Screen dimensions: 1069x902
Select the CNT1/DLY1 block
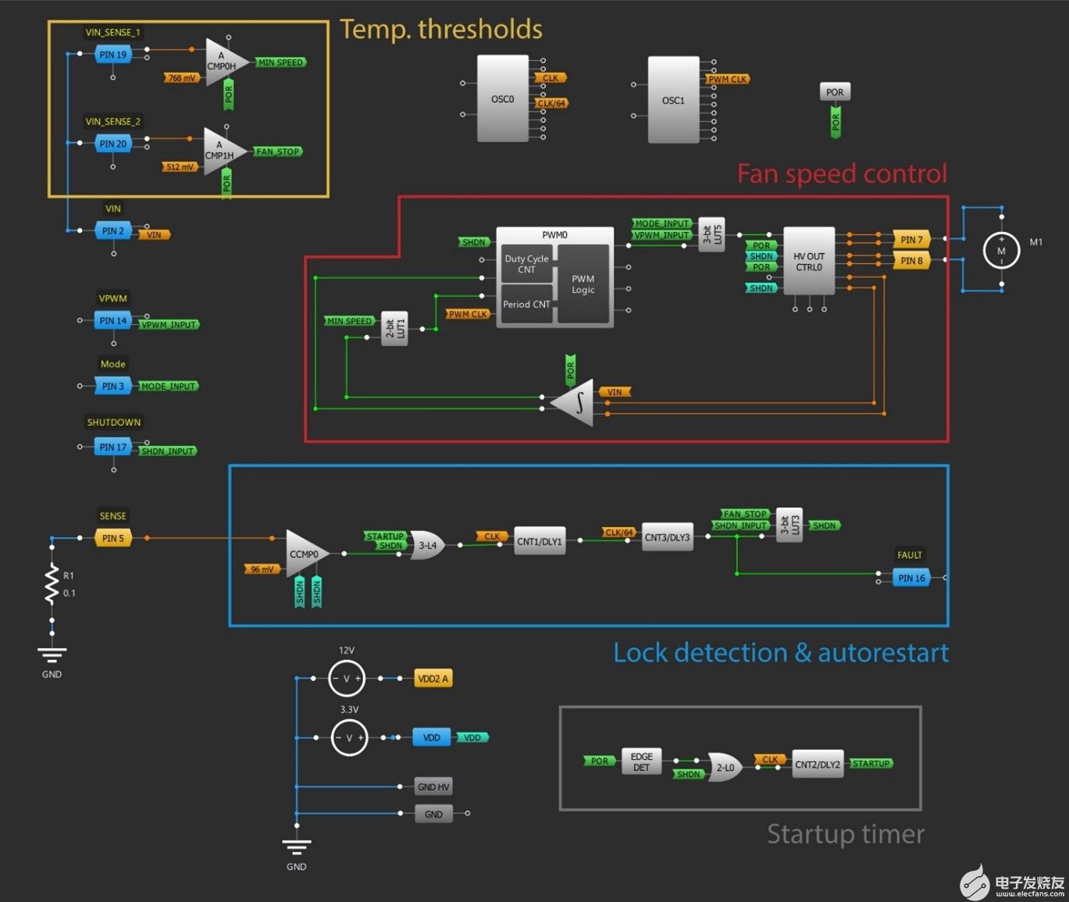pyautogui.click(x=540, y=541)
